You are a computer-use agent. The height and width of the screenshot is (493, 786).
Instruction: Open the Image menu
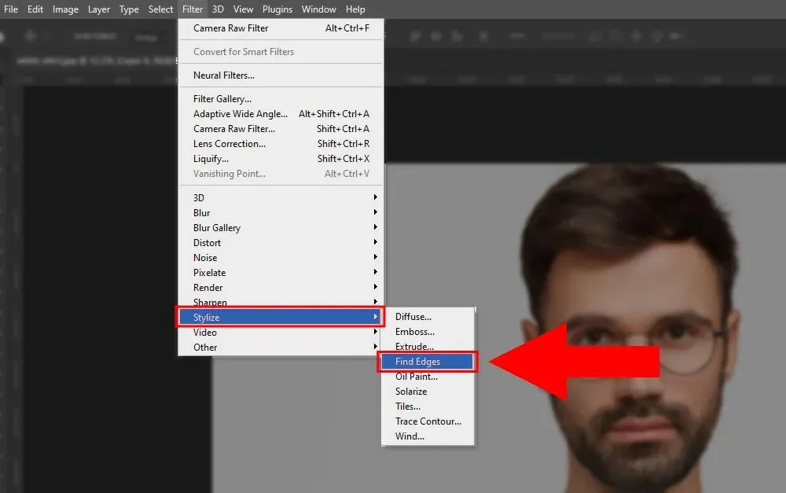point(65,9)
